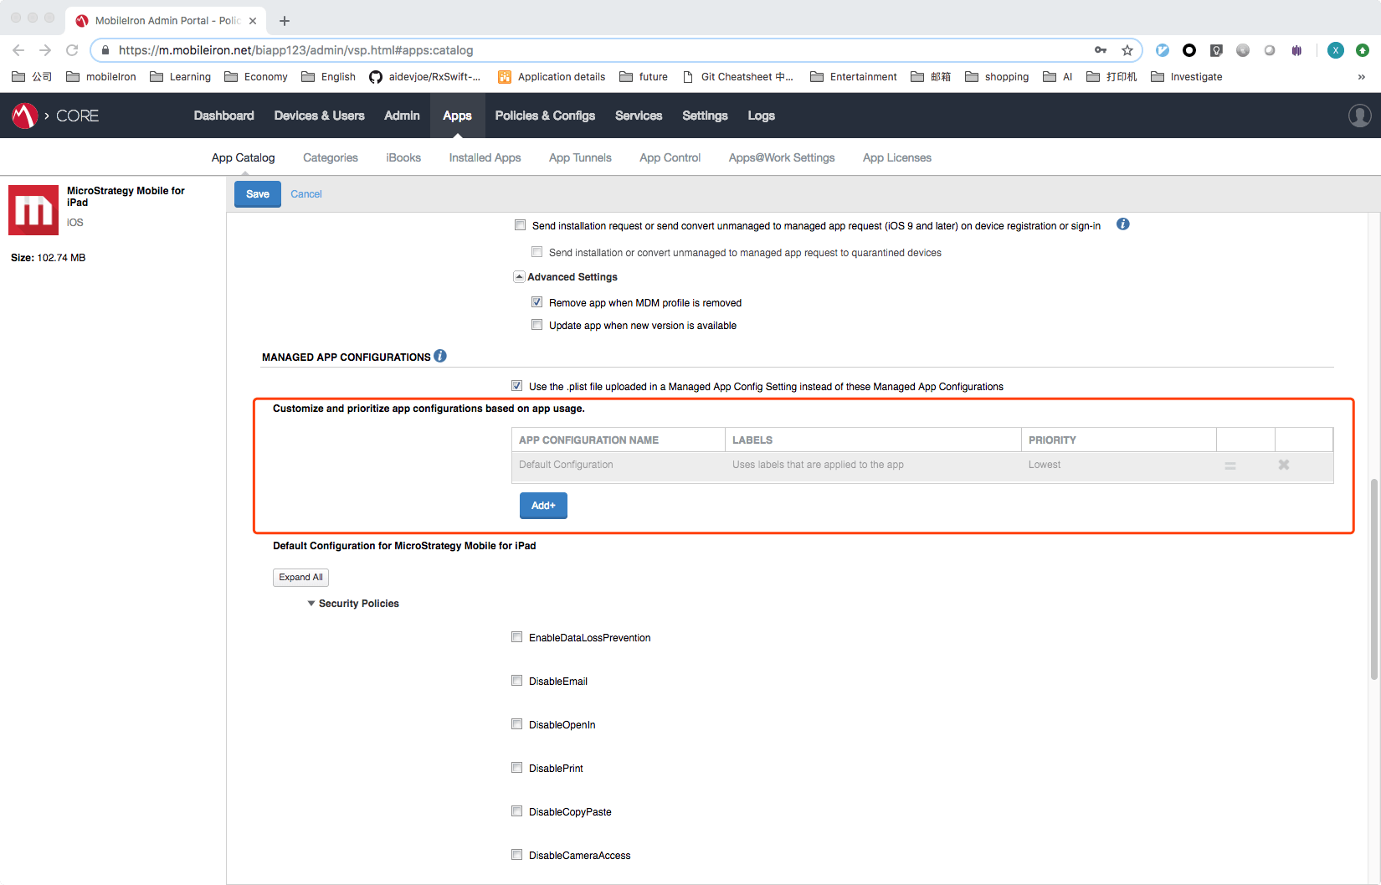
Task: Click Add+ to add app configuration
Action: 543,506
